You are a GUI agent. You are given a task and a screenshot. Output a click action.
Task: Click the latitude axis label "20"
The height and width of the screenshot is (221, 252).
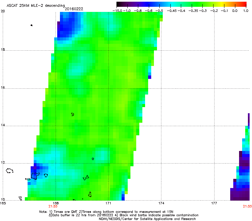click(x=3, y=11)
